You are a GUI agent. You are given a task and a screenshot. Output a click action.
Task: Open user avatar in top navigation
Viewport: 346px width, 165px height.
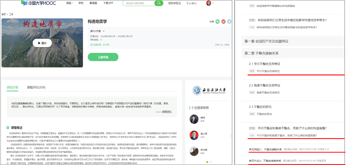click(209, 3)
